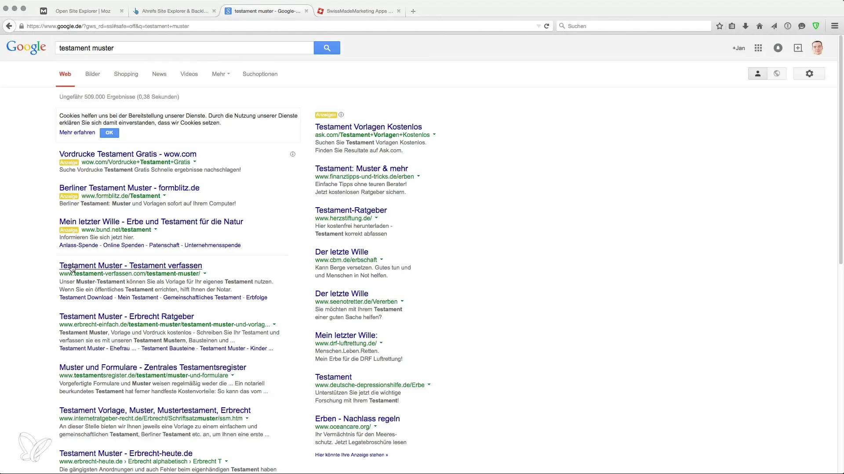The width and height of the screenshot is (844, 474).
Task: Click the green shield extension icon
Action: [x=816, y=26]
